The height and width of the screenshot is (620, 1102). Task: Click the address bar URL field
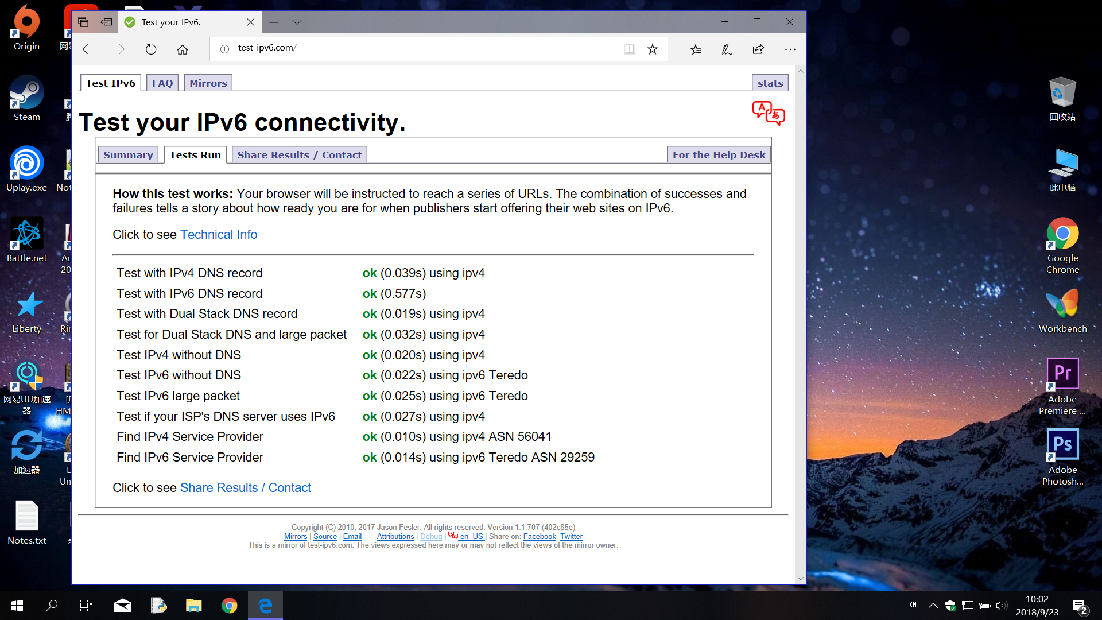click(425, 48)
